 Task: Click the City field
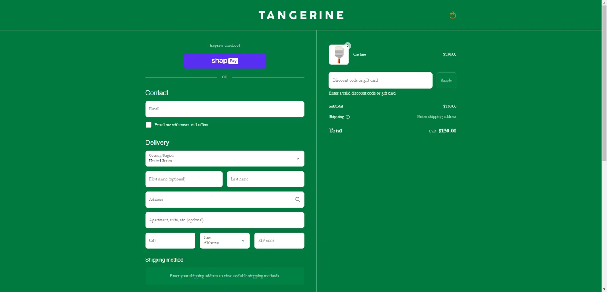pos(170,241)
